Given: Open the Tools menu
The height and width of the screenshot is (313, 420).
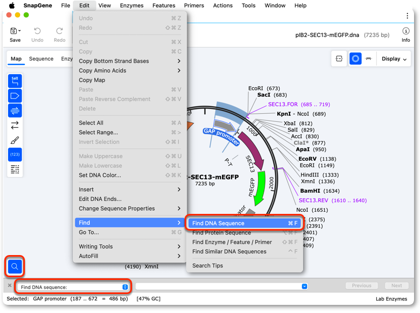Looking at the screenshot, I should coord(248,5).
